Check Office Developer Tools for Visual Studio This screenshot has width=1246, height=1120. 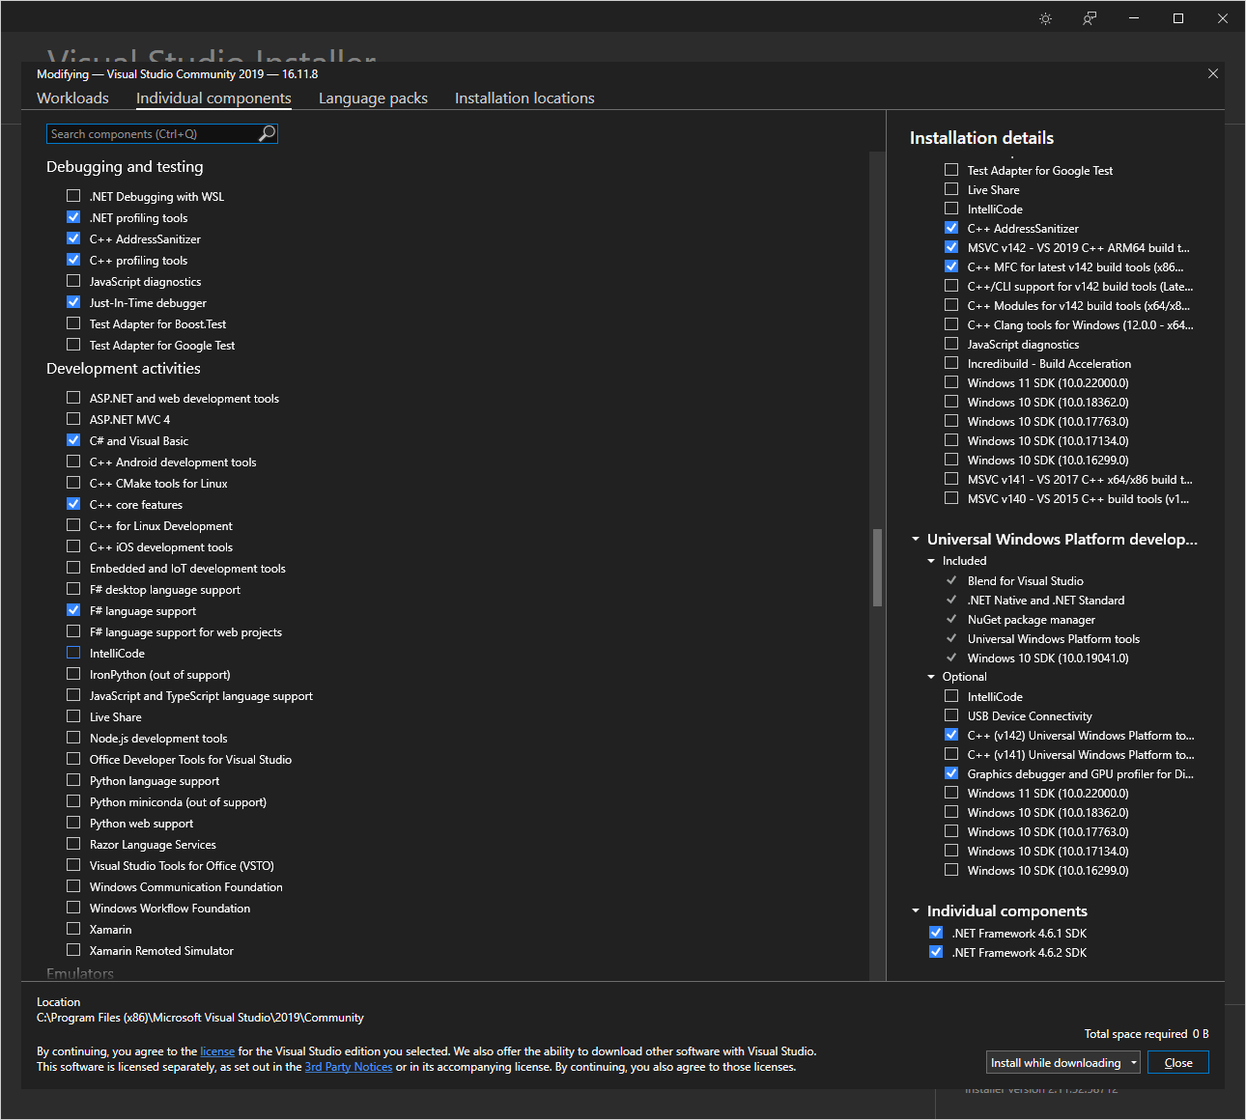(x=73, y=759)
